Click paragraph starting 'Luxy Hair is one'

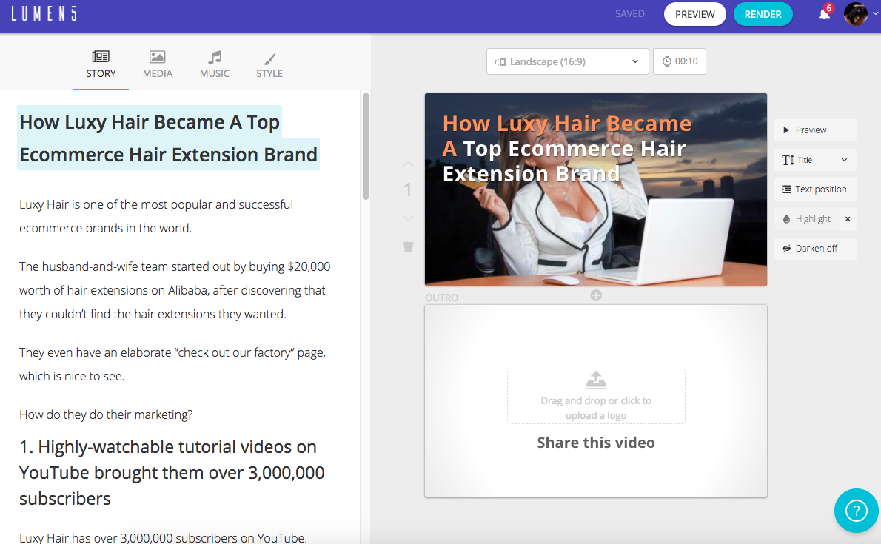[156, 216]
